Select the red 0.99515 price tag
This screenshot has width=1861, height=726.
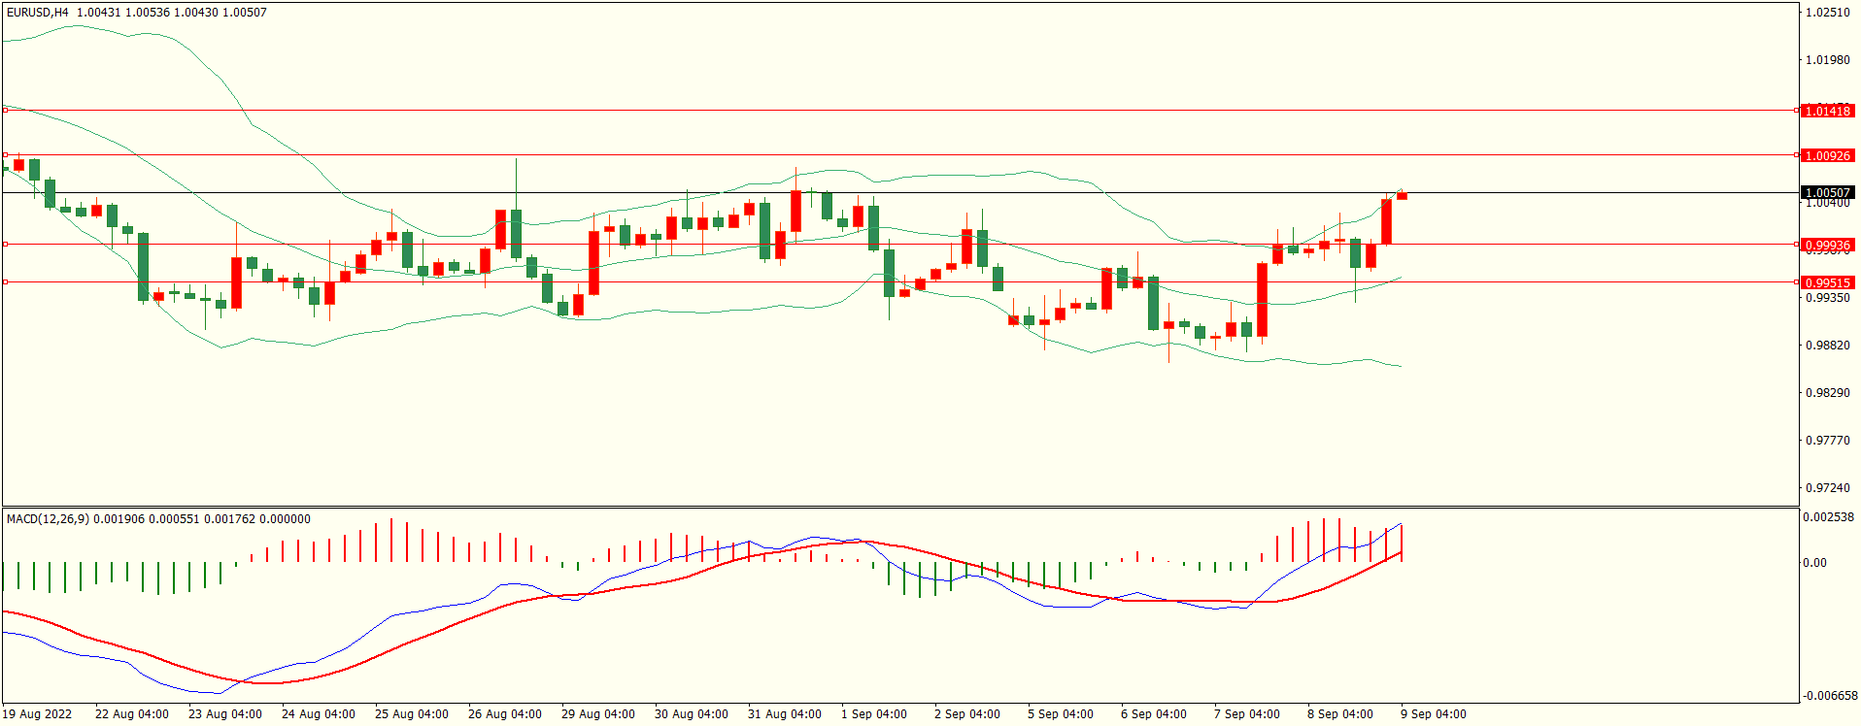1827,283
